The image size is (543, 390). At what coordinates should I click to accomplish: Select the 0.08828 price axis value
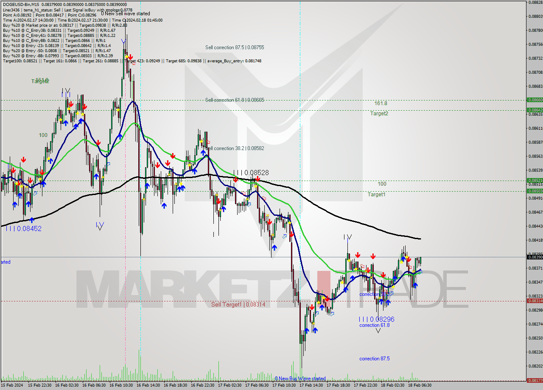(x=535, y=2)
